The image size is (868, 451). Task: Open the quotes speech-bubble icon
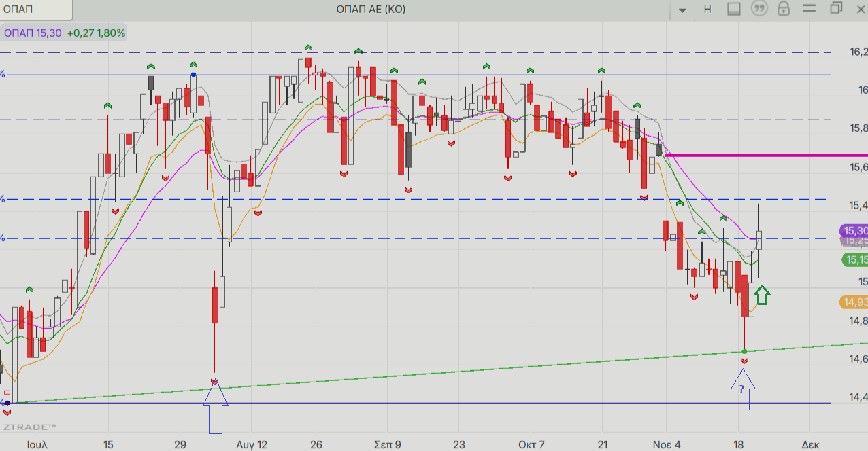point(758,9)
